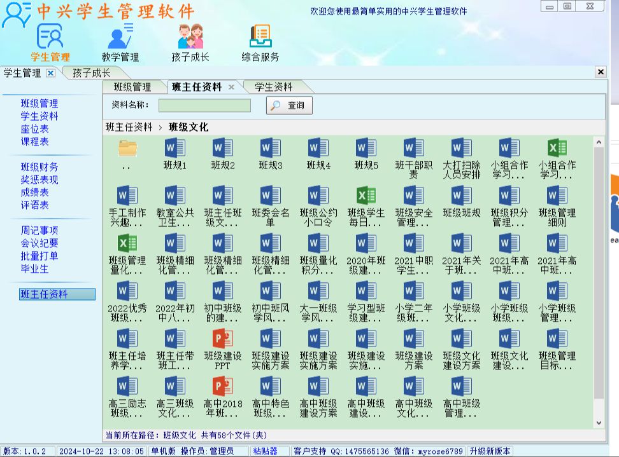
Task: Open the 孩子成长 window tab
Action: 90,72
